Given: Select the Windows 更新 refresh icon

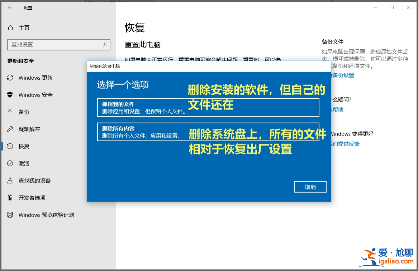Looking at the screenshot, I should pos(10,78).
